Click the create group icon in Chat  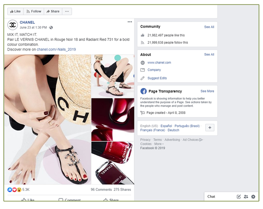click(246, 197)
